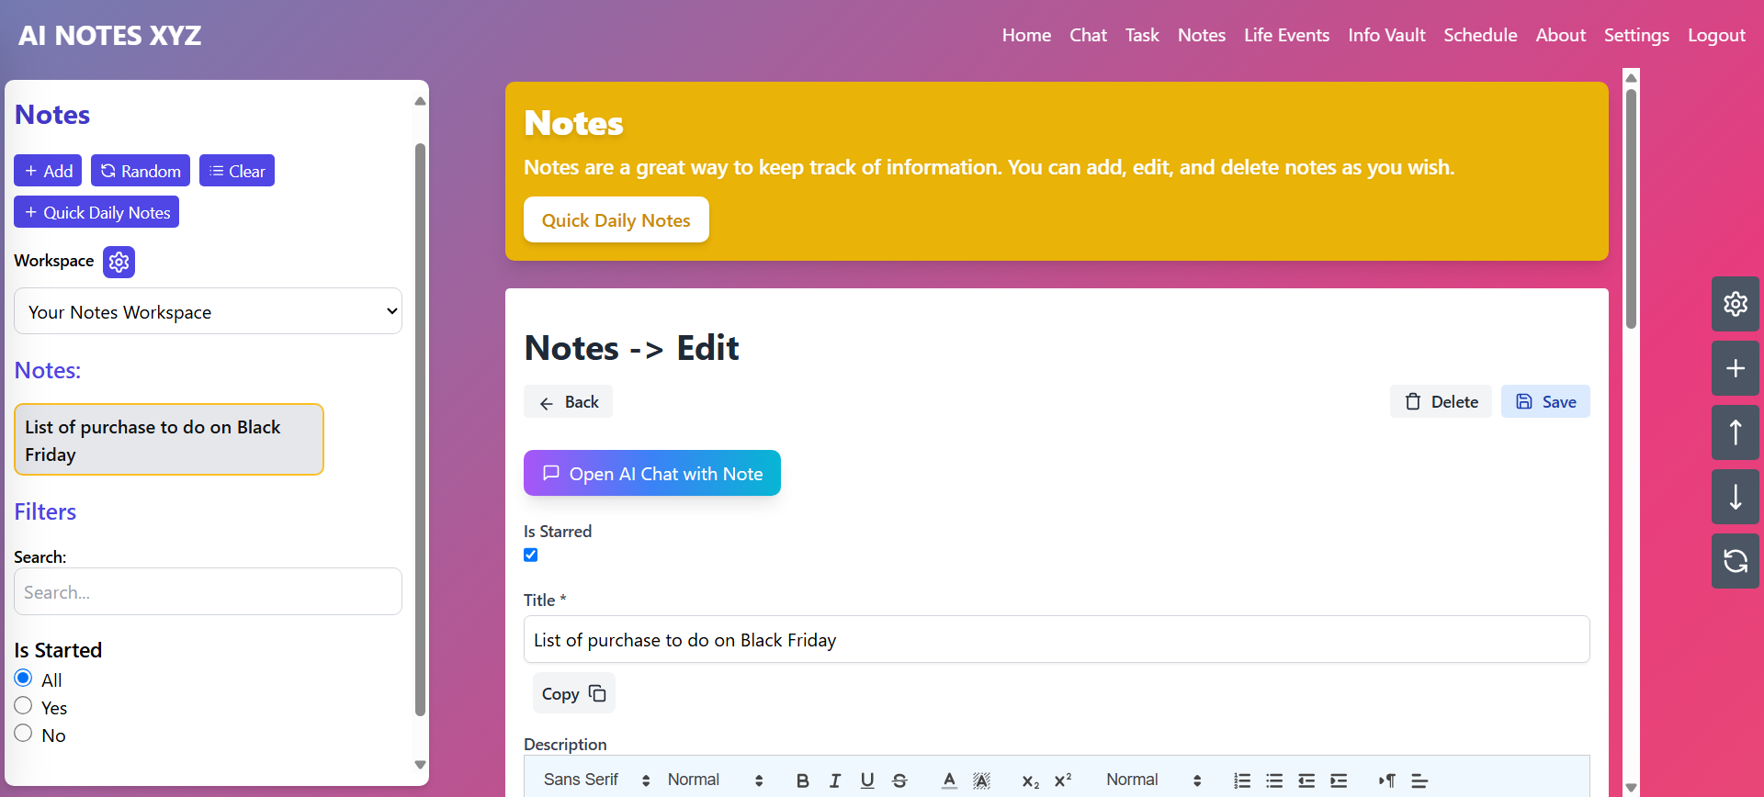This screenshot has height=797, width=1764.
Task: Open Task in navigation
Action: (1142, 35)
